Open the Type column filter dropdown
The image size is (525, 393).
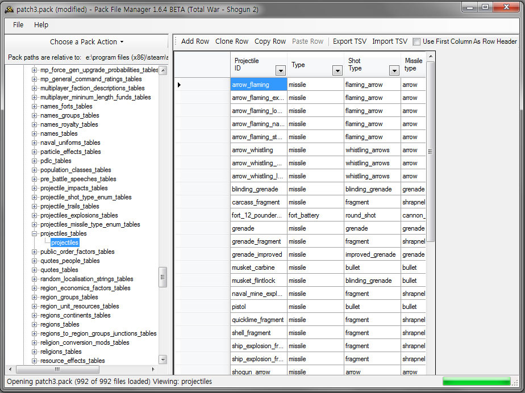(337, 70)
